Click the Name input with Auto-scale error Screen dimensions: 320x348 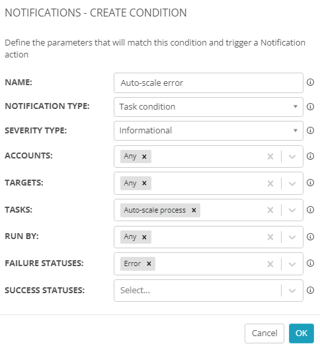tap(209, 83)
